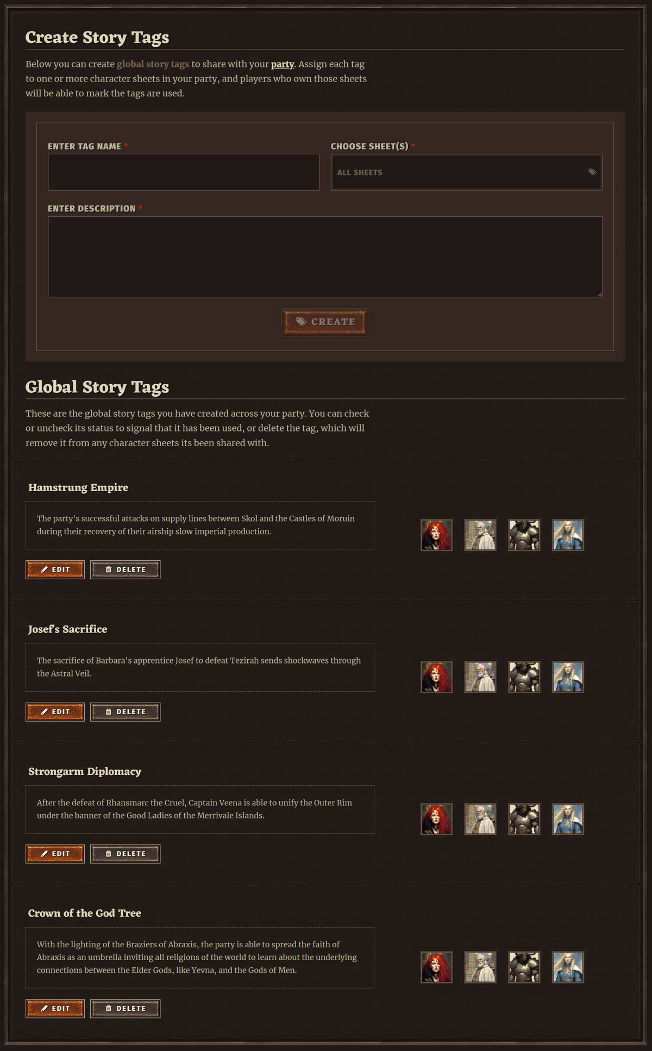Viewport: 652px width, 1051px height.
Task: Select blonde woman portrait for Josef's Sacrifice
Action: coord(568,677)
